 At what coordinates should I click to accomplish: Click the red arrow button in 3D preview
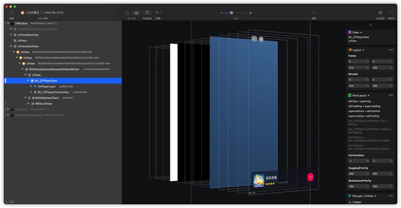pyautogui.click(x=310, y=177)
